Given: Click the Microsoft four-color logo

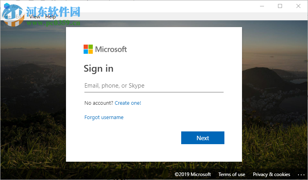Looking at the screenshot, I should (x=88, y=49).
